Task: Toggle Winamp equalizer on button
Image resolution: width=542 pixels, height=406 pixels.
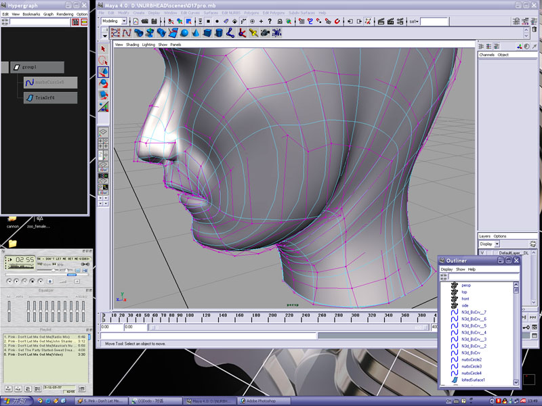Action: point(9,296)
